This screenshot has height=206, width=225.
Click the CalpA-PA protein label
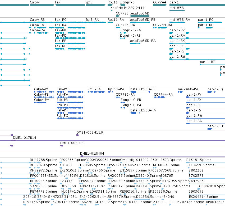(42, 100)
